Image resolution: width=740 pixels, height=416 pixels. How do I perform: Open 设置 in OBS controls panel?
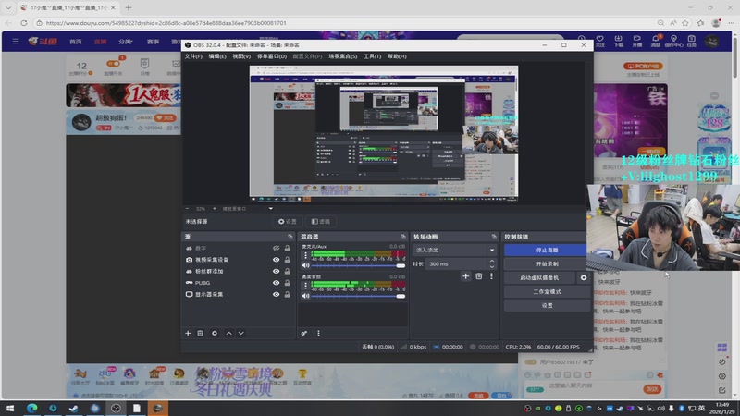(547, 305)
